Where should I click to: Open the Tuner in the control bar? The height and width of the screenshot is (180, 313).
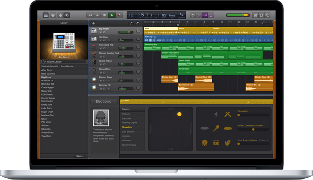tap(199, 15)
